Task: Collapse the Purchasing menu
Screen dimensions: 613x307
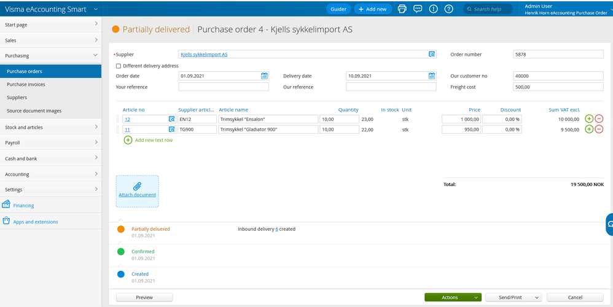Action: tap(51, 56)
